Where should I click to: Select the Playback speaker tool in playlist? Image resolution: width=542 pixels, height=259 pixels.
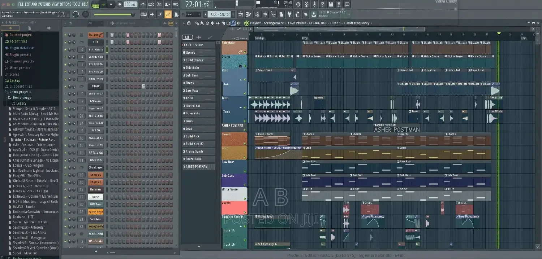(238, 23)
